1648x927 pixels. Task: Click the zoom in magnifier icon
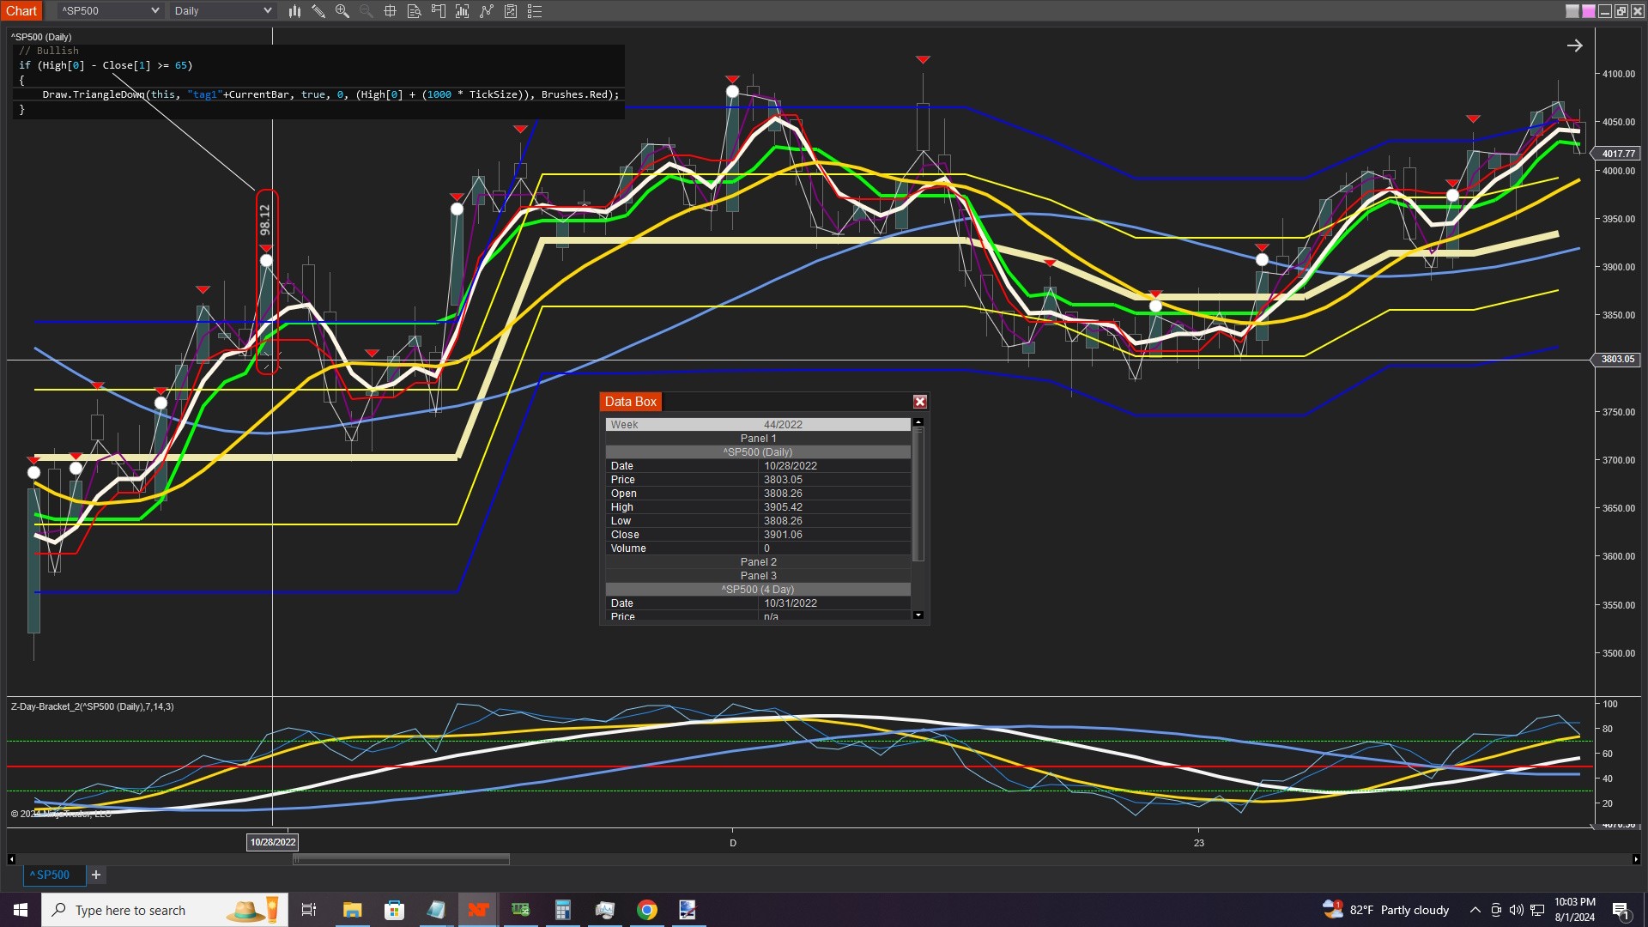(x=342, y=11)
